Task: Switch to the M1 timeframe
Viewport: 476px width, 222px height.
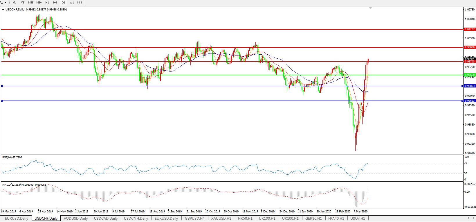Action: click(x=15, y=3)
